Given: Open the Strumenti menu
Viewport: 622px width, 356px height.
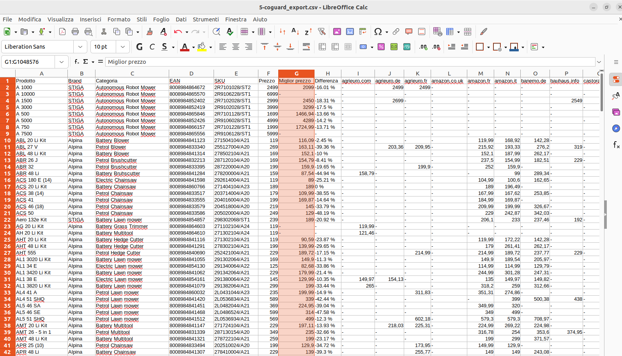Looking at the screenshot, I should point(206,19).
